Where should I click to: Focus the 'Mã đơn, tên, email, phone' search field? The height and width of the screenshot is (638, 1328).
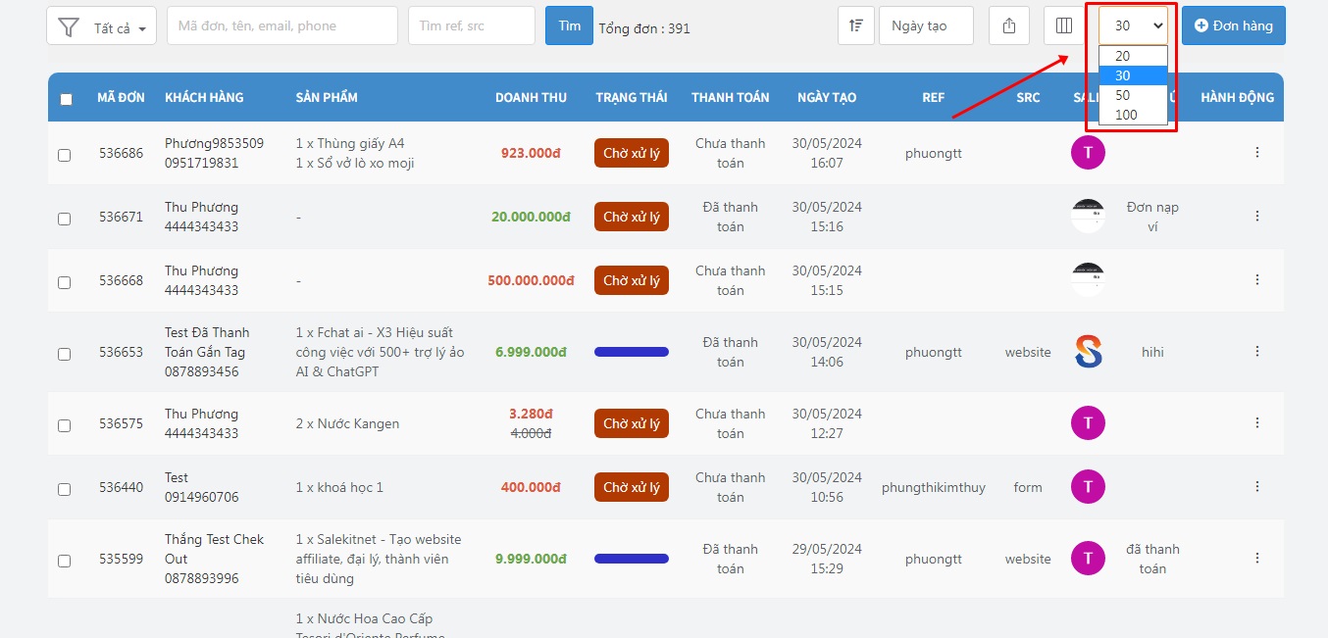click(281, 25)
